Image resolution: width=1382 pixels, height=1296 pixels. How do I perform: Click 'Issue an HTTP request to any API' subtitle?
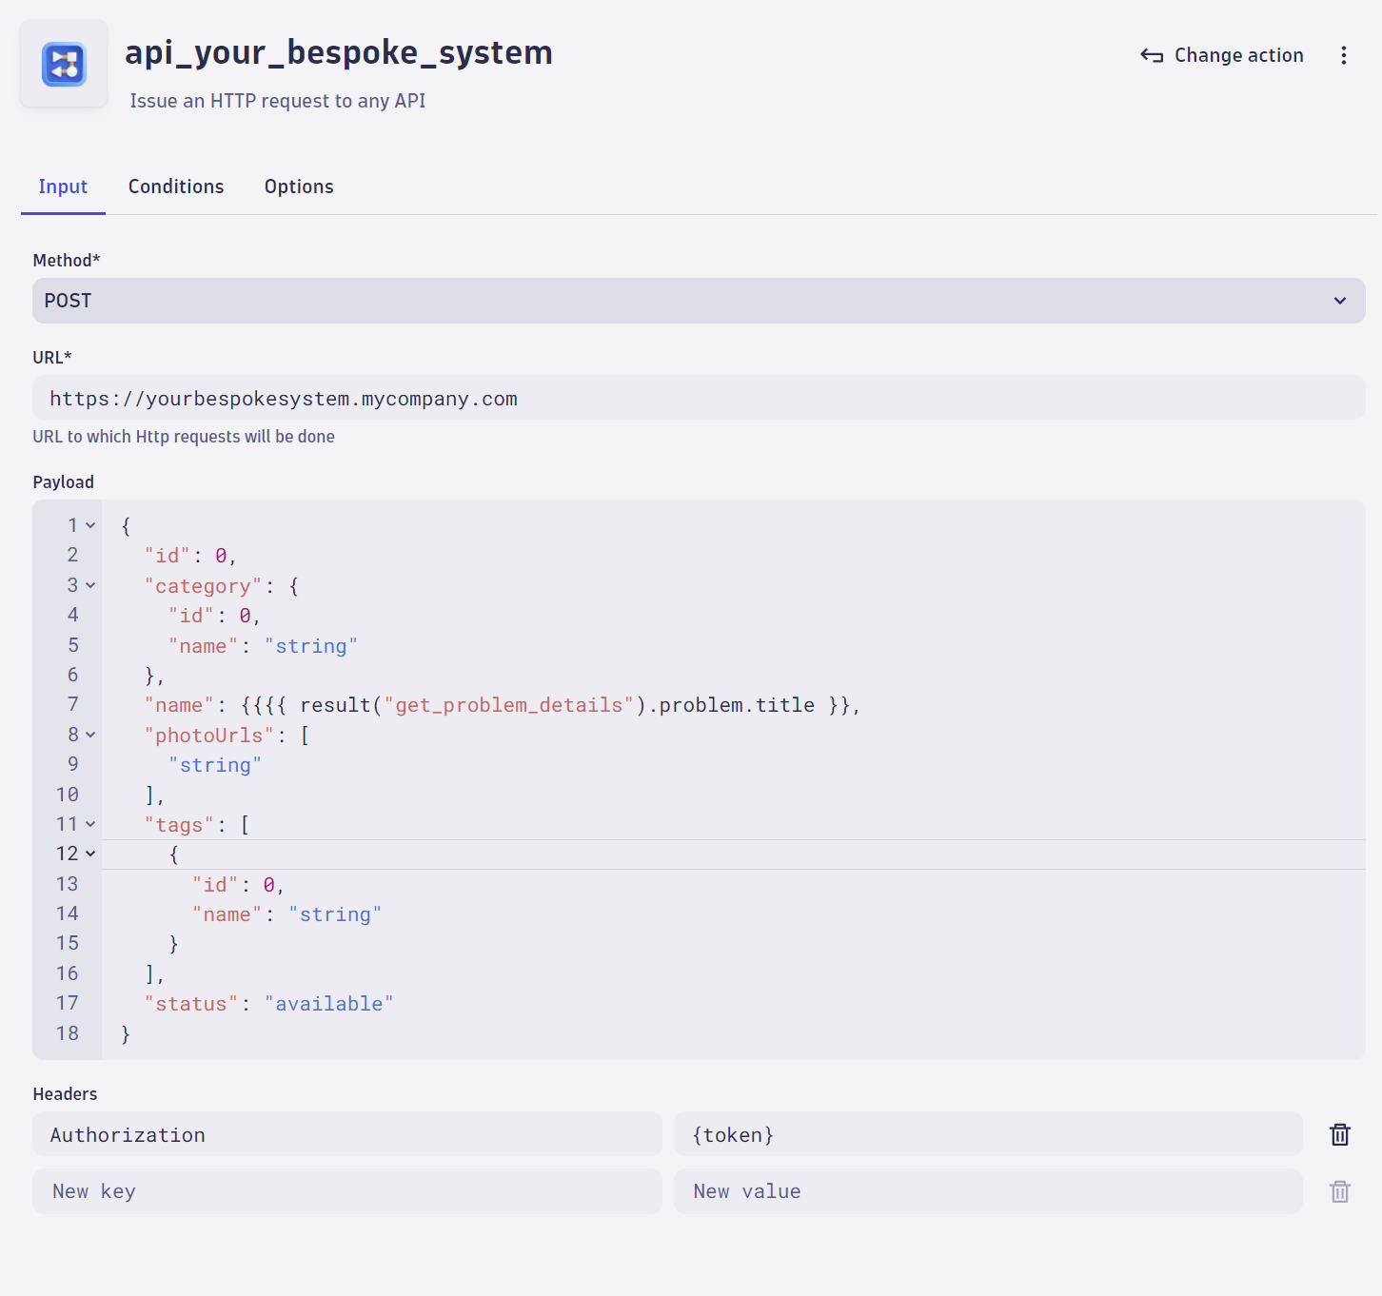pos(278,101)
